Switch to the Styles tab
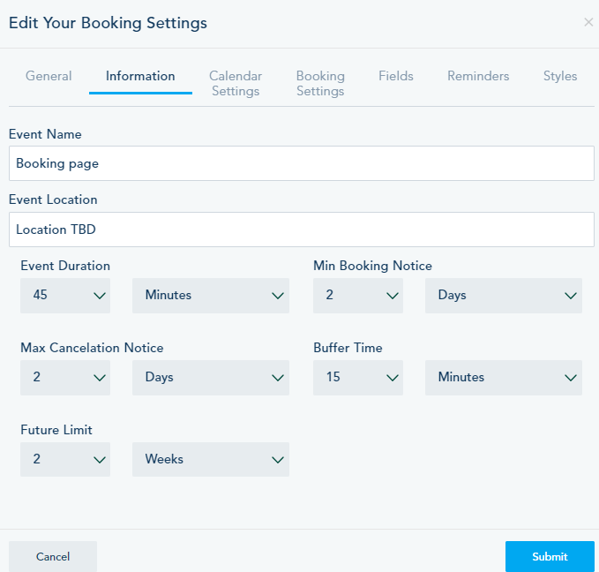 (560, 77)
